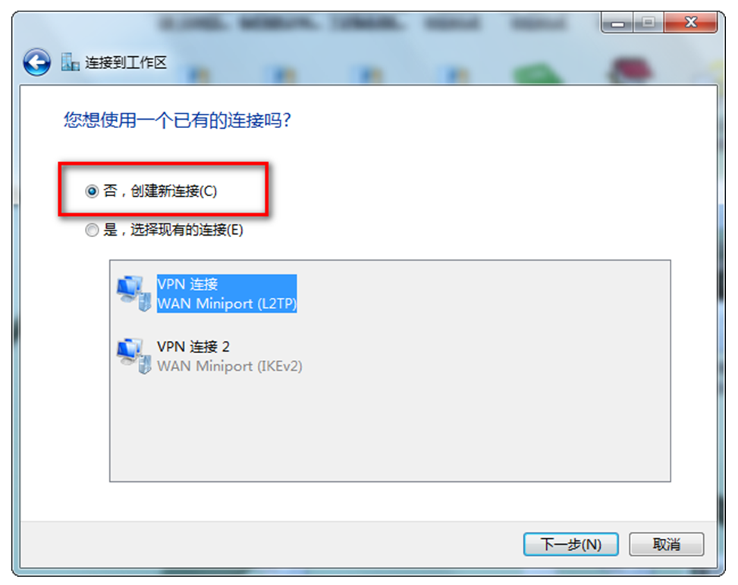Viewport: 738px width, 585px height.
Task: Click the VPN 连接 network computer icon
Action: (134, 293)
